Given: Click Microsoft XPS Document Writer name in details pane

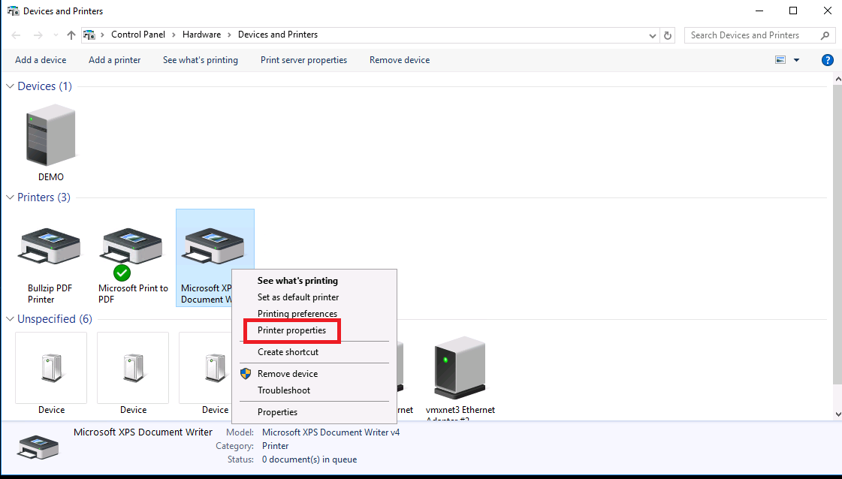Looking at the screenshot, I should point(143,432).
